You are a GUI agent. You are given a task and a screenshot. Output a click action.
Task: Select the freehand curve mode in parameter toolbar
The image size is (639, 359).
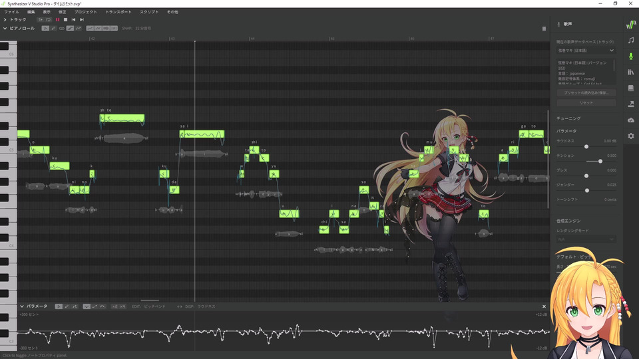pos(87,306)
